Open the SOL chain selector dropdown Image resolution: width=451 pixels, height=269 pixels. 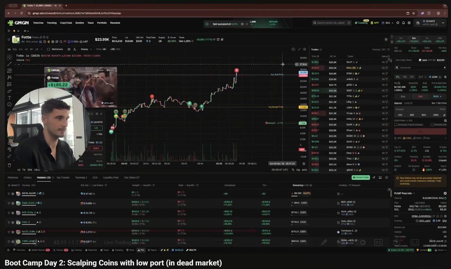pyautogui.click(x=387, y=23)
